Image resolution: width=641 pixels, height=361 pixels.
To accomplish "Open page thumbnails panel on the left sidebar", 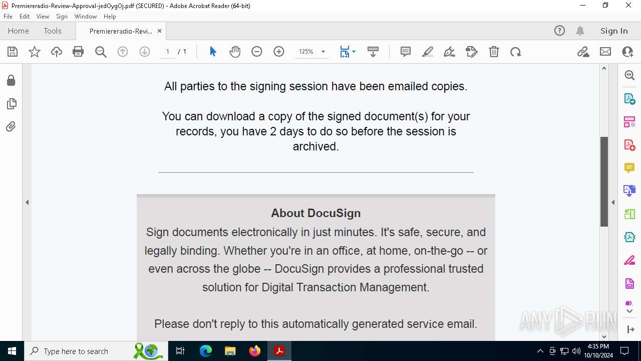I will pos(11,104).
